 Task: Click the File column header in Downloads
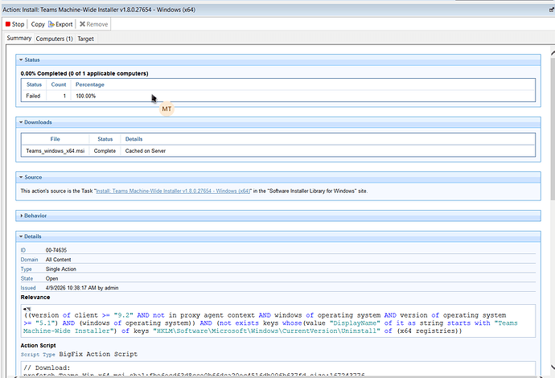(x=55, y=139)
